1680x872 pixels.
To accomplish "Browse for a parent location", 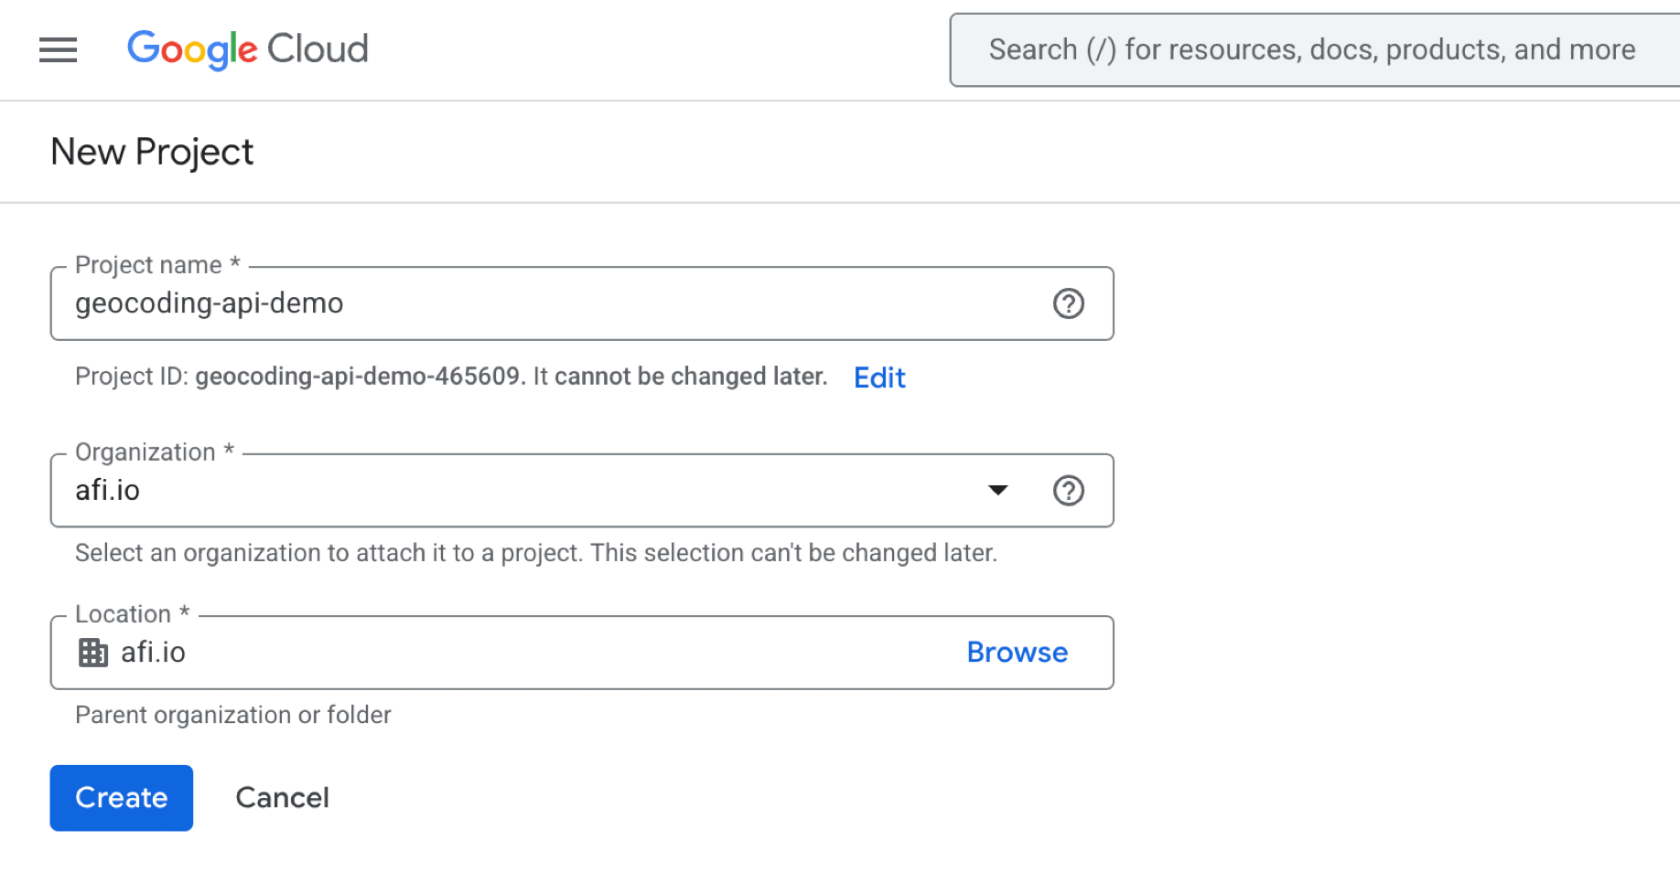I will 1017,652.
